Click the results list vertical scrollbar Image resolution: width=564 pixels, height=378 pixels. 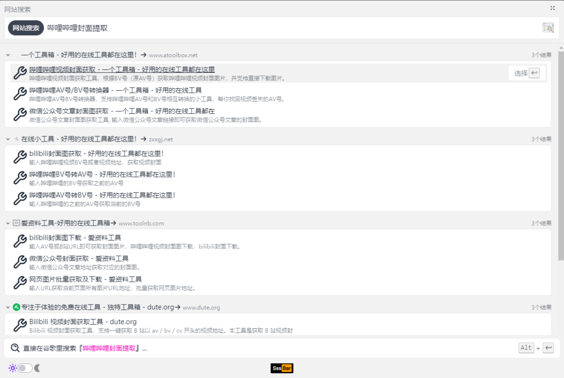pyautogui.click(x=561, y=156)
